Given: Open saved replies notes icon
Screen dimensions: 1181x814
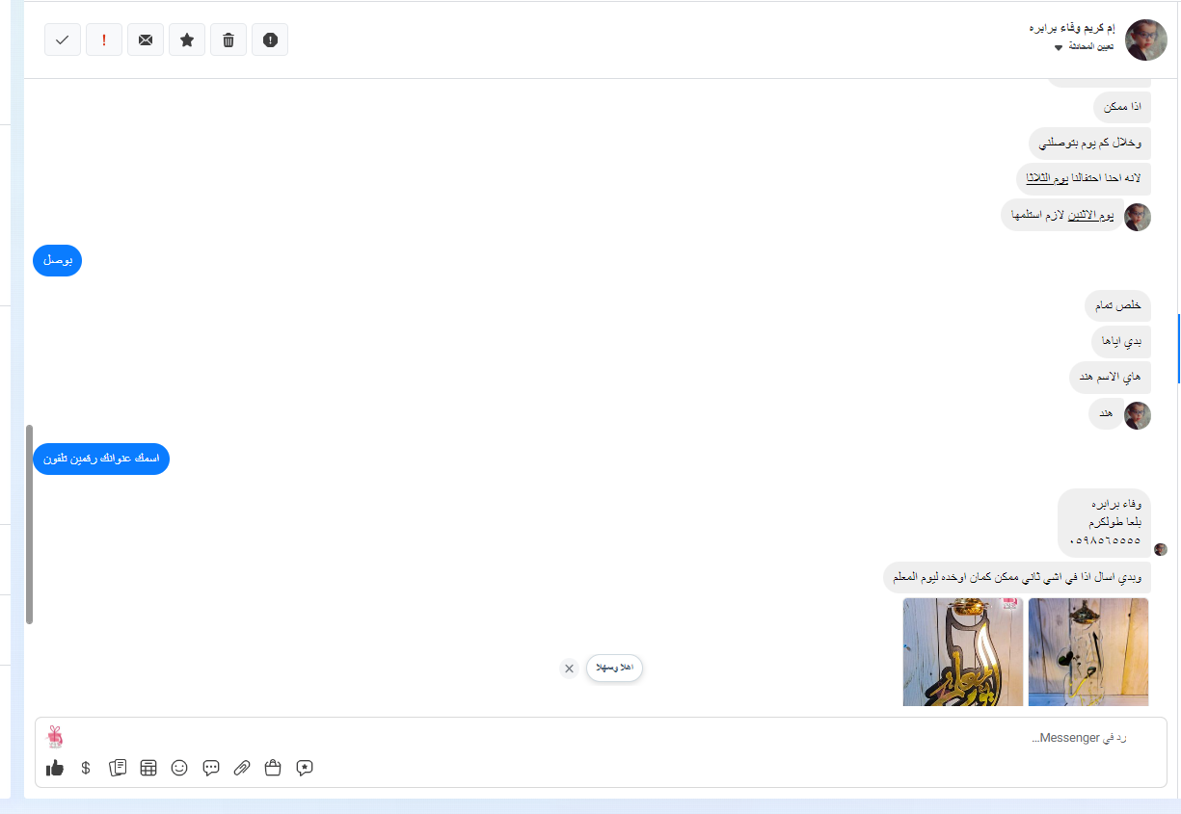Looking at the screenshot, I should (118, 768).
